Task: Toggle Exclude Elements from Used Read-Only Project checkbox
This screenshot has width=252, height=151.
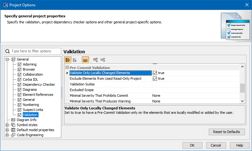Action: click(x=155, y=78)
